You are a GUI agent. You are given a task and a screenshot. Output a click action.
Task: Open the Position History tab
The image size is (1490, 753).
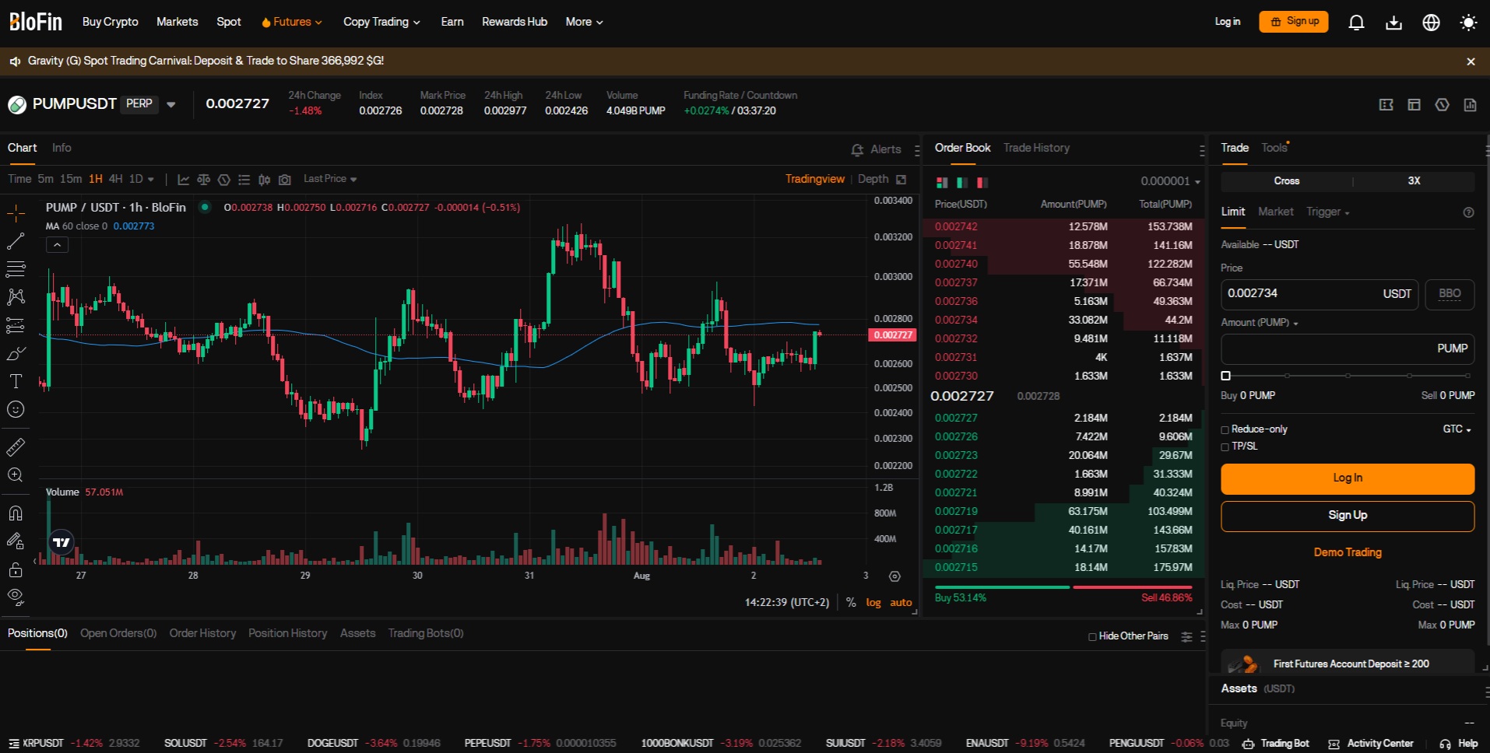pyautogui.click(x=286, y=633)
